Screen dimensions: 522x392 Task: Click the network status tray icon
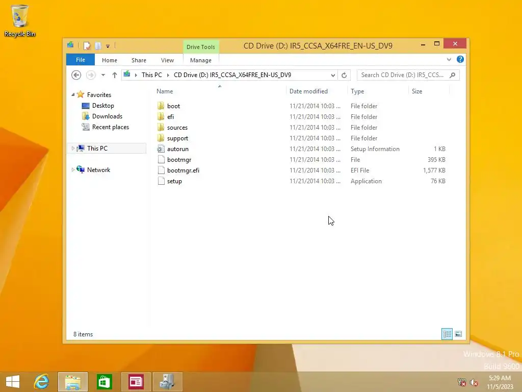pyautogui.click(x=462, y=382)
